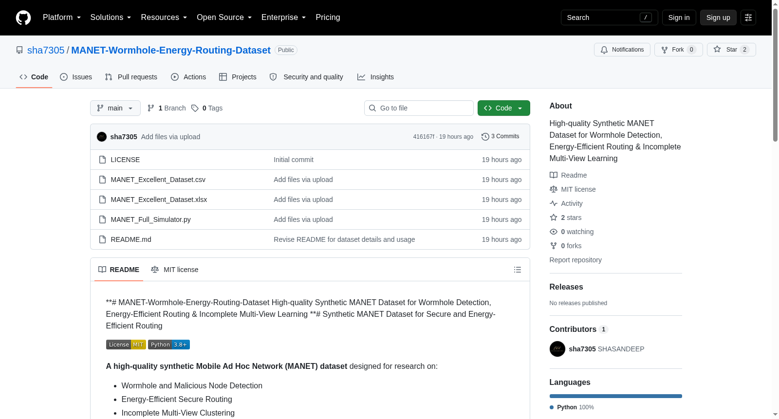Switch to the Issues tab
This screenshot has width=779, height=419.
tap(76, 77)
